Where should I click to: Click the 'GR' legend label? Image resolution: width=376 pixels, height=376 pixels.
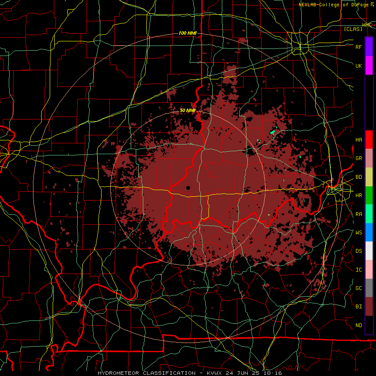[359, 158]
